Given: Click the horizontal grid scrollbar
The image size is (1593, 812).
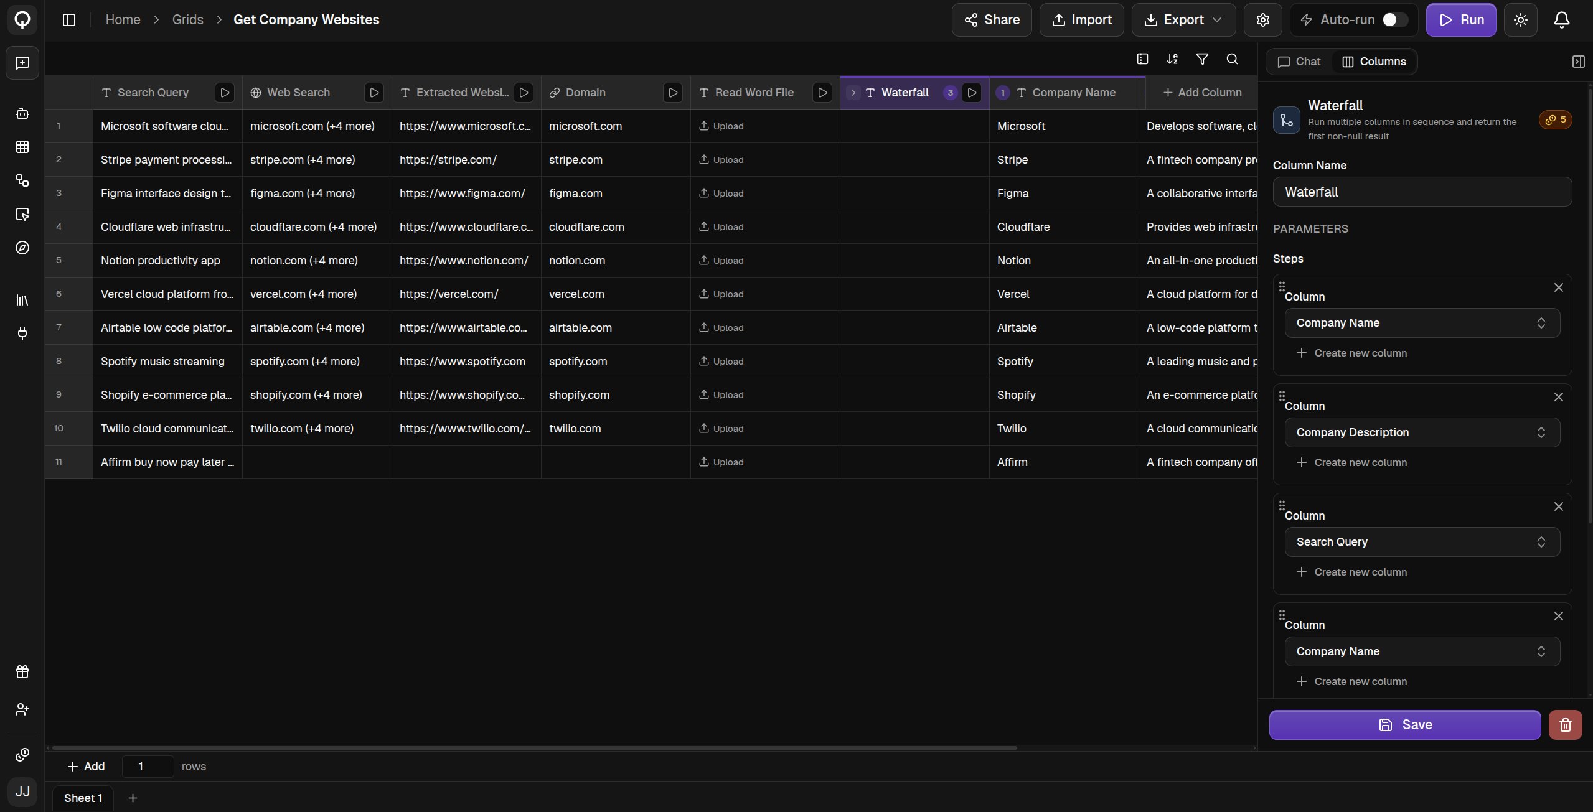Looking at the screenshot, I should click(x=534, y=748).
